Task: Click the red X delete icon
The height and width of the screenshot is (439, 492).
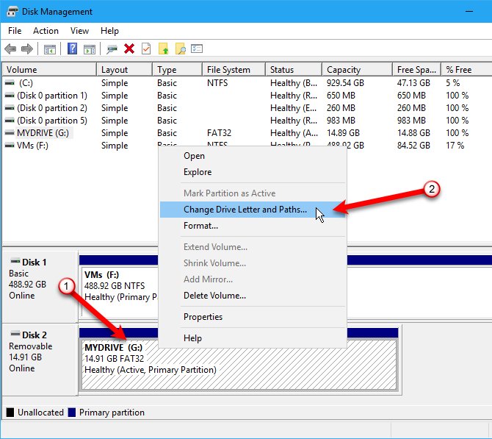Action: [129, 49]
